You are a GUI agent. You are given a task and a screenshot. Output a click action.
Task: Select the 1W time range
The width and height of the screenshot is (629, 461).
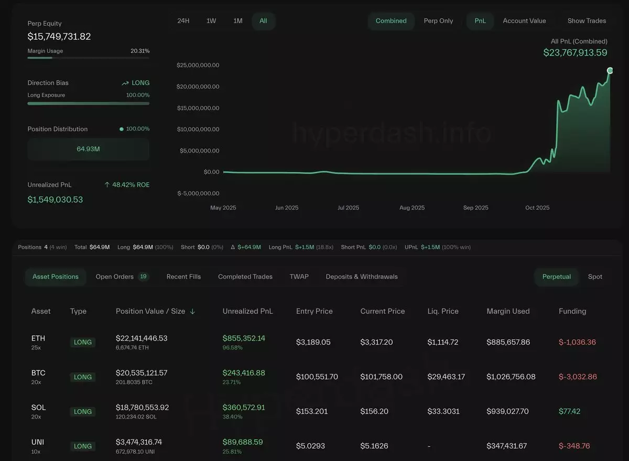211,21
